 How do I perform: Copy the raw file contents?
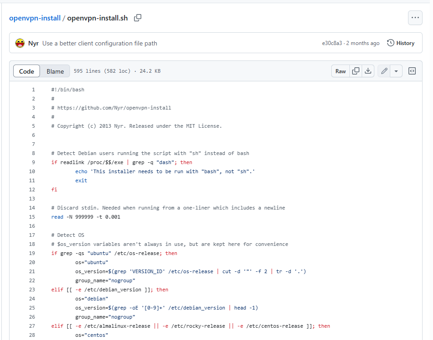pos(356,71)
